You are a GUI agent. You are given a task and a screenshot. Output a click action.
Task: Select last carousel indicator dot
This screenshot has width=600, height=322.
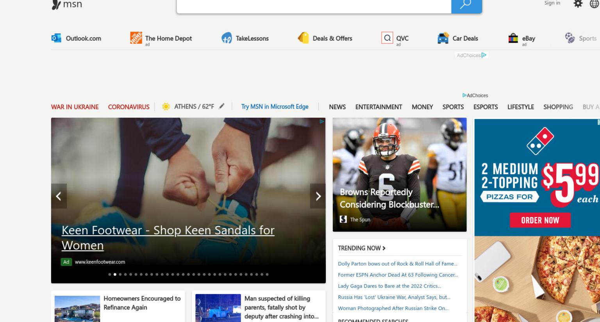tap(267, 274)
